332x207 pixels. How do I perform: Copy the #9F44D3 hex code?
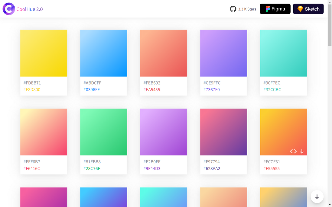pyautogui.click(x=152, y=169)
